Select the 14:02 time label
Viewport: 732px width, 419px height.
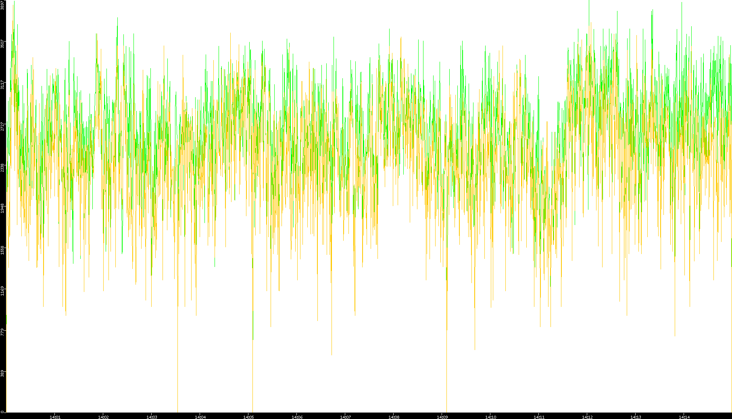point(104,417)
